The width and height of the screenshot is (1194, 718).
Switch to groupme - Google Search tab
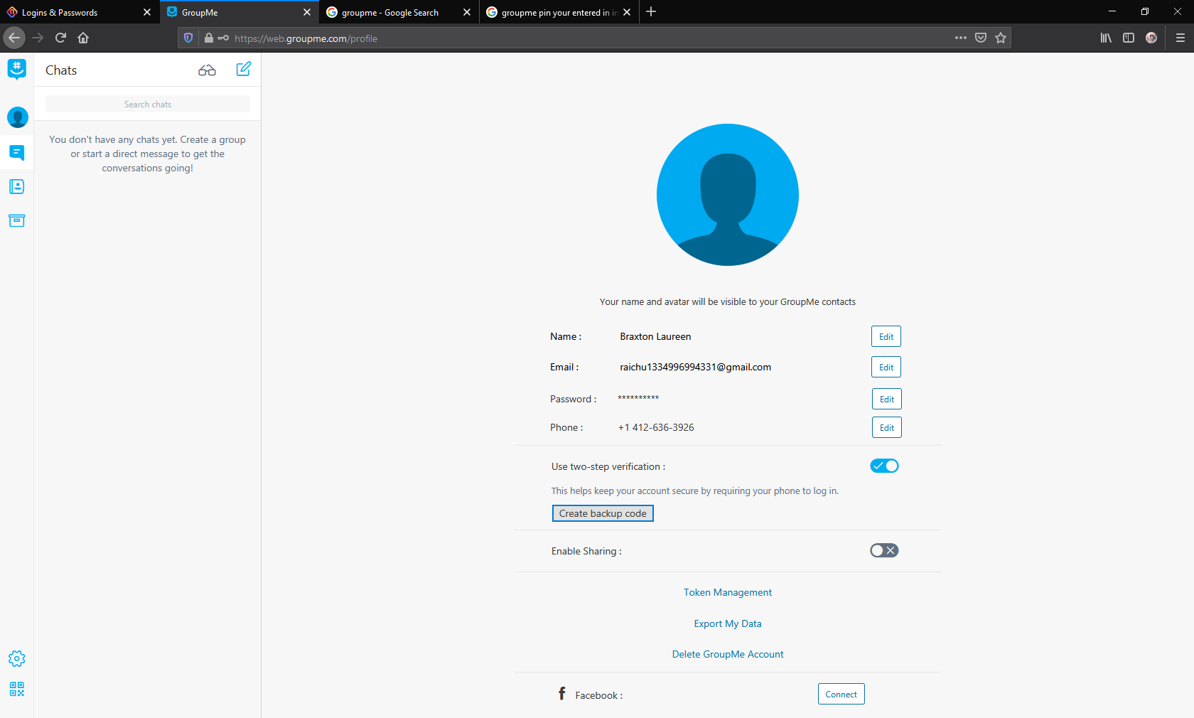point(399,12)
